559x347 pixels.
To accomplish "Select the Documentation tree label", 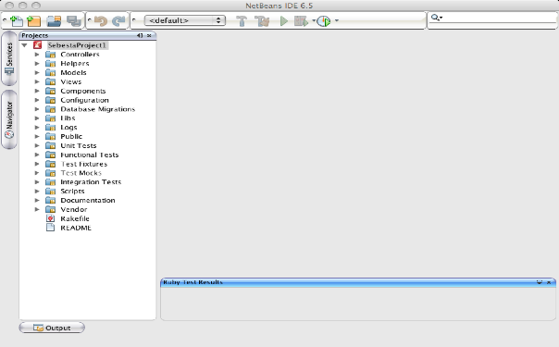I will (x=88, y=200).
